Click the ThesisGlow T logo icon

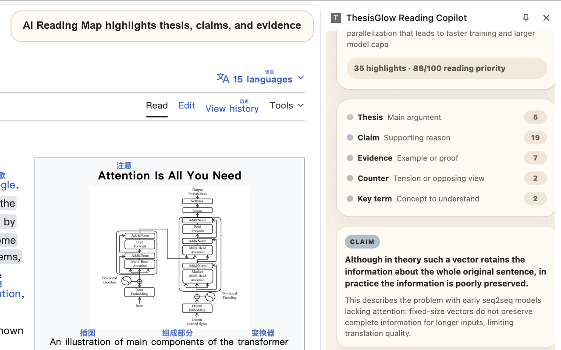click(336, 18)
